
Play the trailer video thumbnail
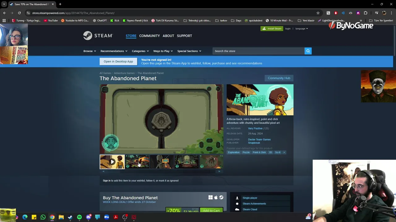click(112, 162)
